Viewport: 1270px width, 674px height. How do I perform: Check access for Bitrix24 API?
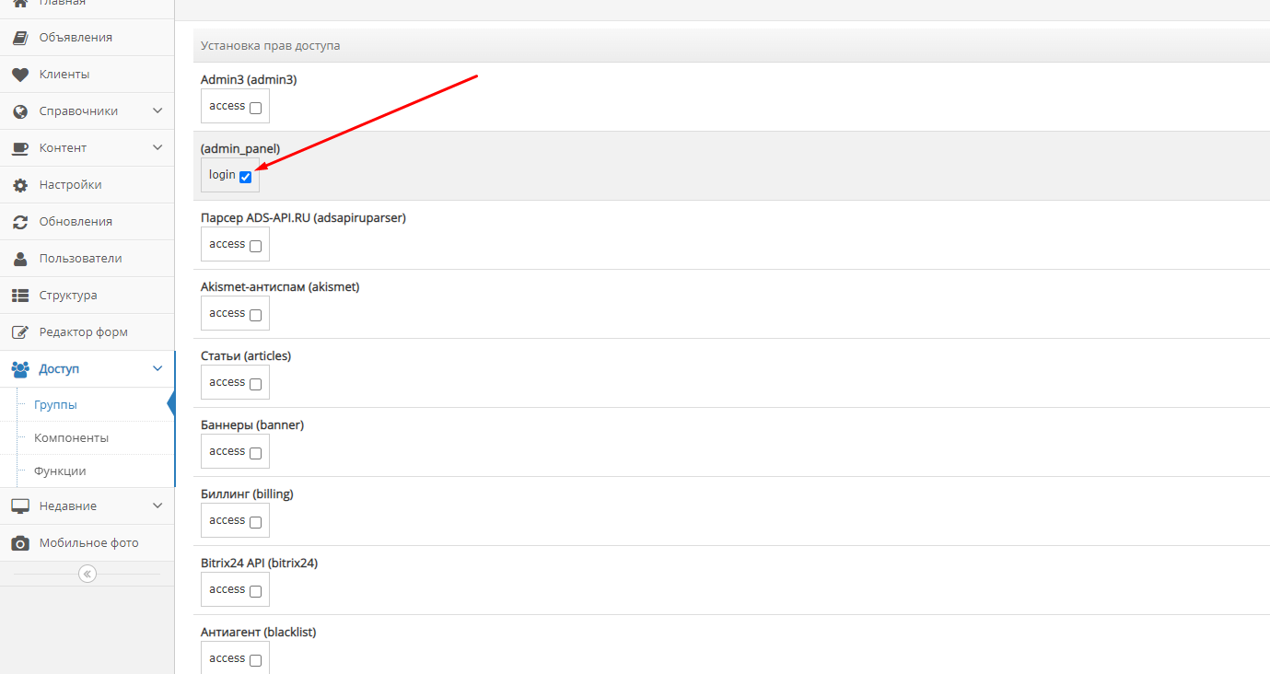coord(255,591)
